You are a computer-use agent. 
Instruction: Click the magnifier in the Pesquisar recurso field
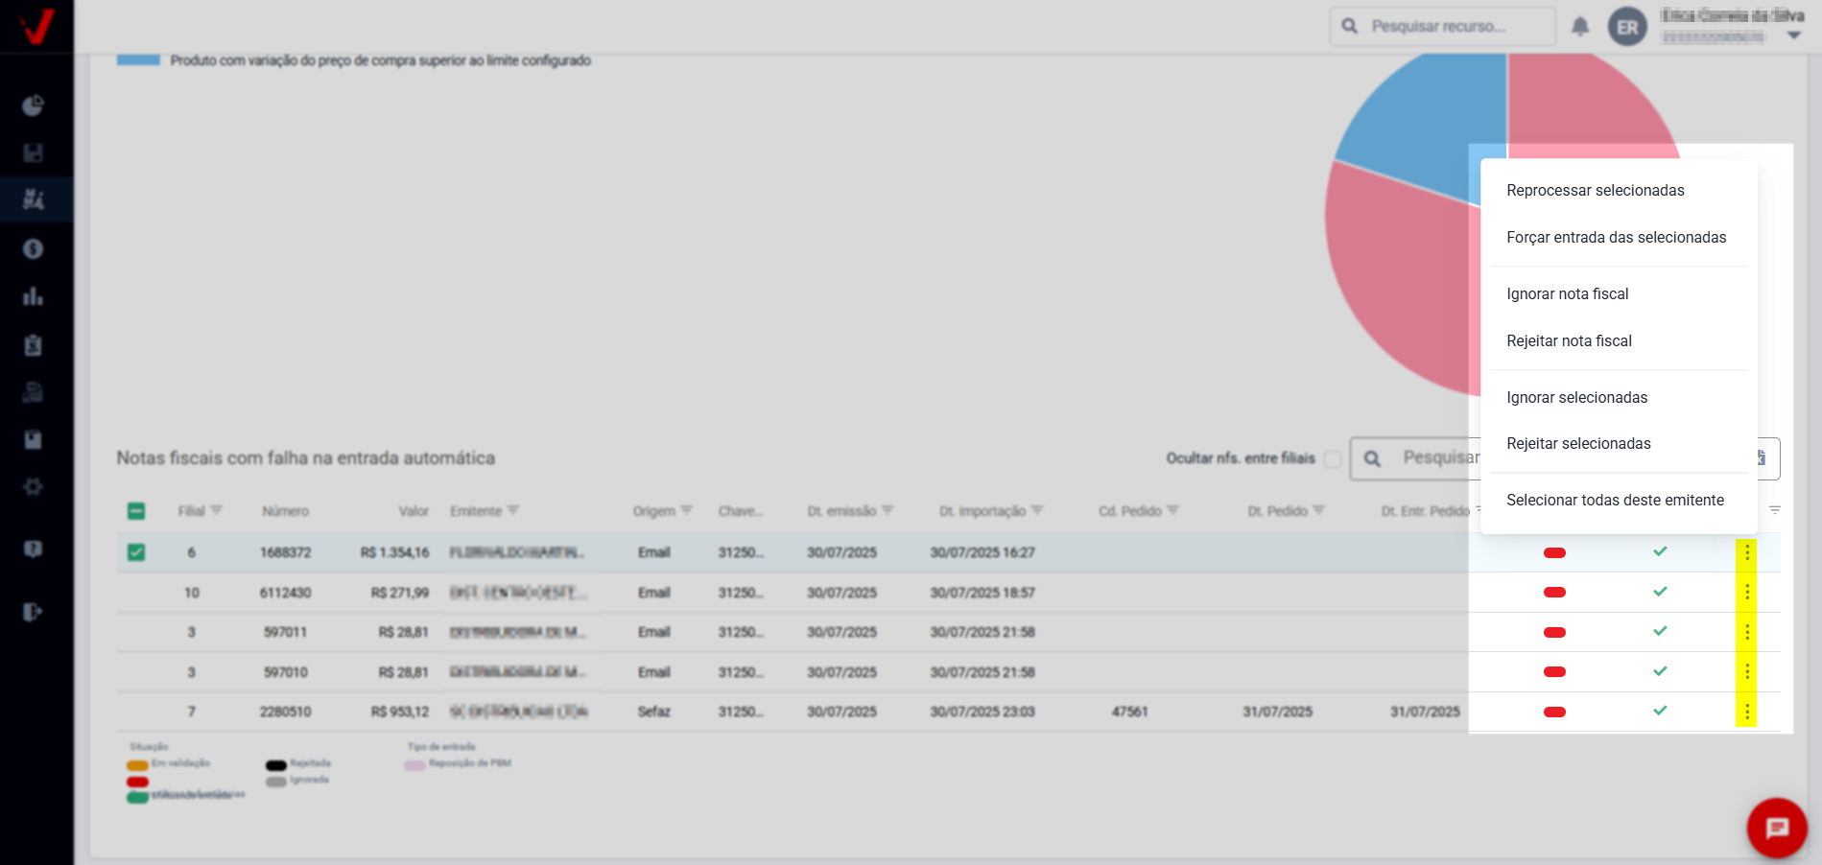click(1350, 26)
